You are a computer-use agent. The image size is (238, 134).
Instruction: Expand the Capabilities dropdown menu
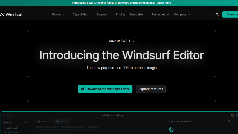click(82, 15)
